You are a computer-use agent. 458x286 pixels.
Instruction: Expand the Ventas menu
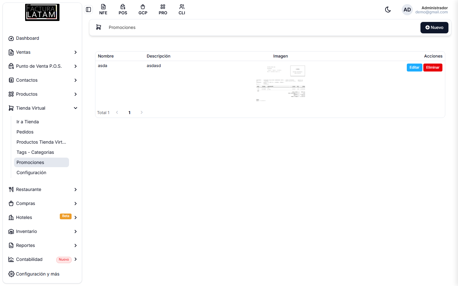tap(43, 52)
